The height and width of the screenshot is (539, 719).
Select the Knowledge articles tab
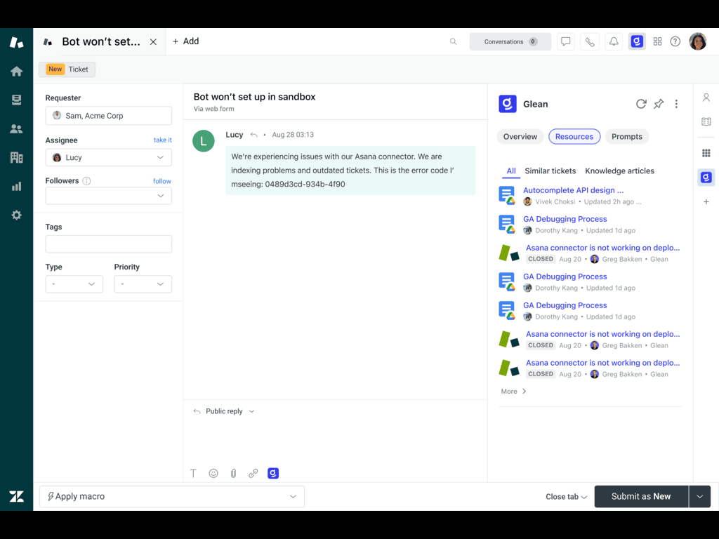point(619,171)
